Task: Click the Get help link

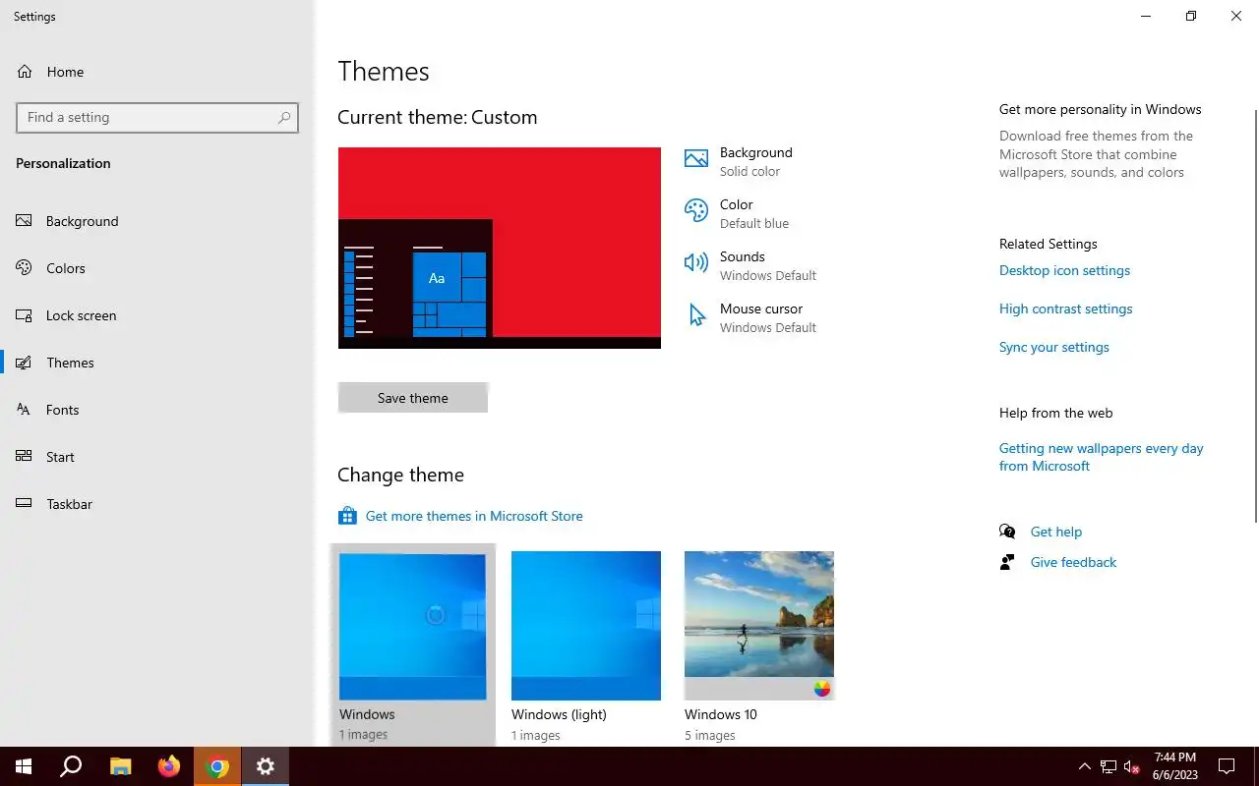Action: 1055,532
